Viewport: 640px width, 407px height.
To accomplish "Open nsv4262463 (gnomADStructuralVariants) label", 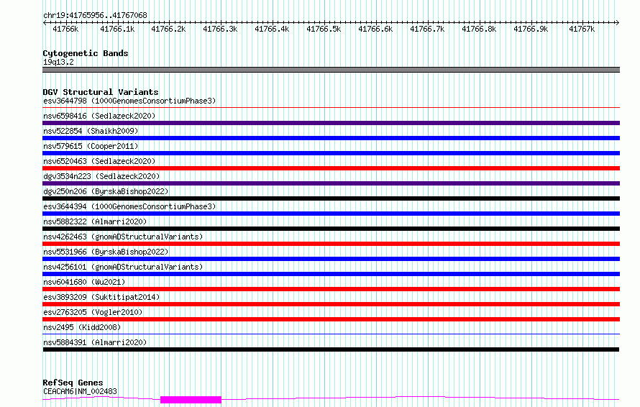I will [123, 237].
